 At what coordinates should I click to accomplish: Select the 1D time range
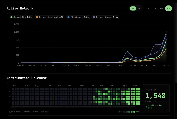pos(148,9)
